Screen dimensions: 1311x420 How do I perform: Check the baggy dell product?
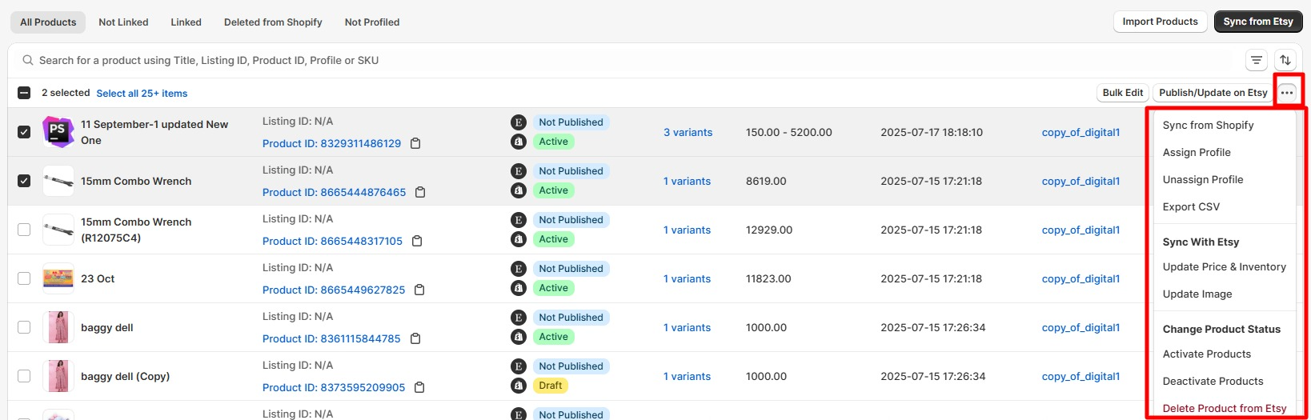[24, 327]
